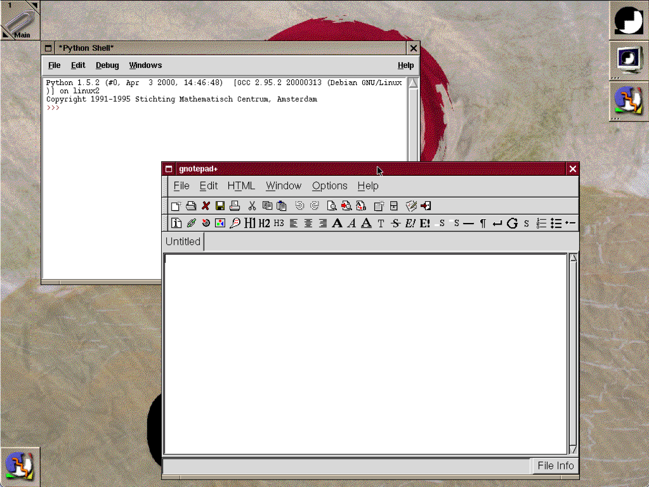Click the center-align text icon
The height and width of the screenshot is (487, 649).
(x=308, y=223)
